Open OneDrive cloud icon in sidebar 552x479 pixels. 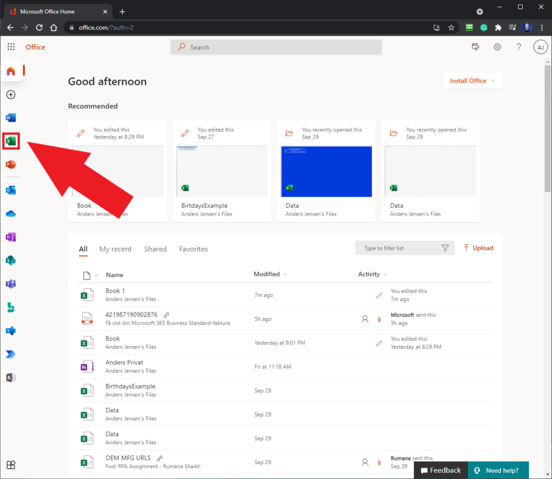pos(11,214)
